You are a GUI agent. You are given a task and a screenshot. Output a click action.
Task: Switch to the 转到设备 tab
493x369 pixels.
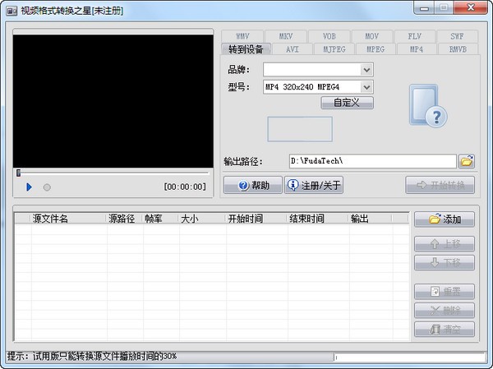click(x=246, y=49)
